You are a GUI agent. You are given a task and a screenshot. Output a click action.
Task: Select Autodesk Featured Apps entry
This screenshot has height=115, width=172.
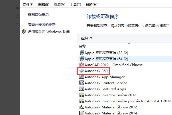[105, 89]
